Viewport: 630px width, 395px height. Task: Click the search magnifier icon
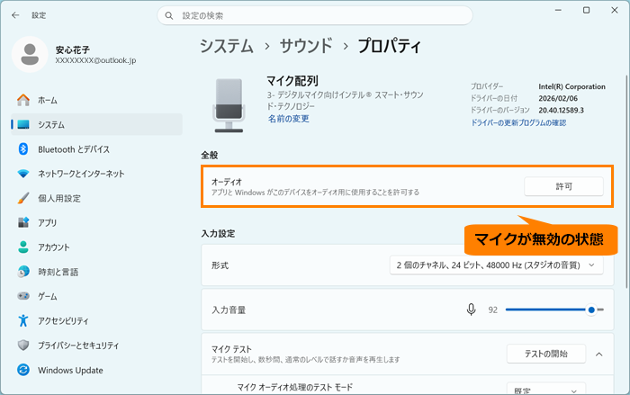(x=169, y=15)
